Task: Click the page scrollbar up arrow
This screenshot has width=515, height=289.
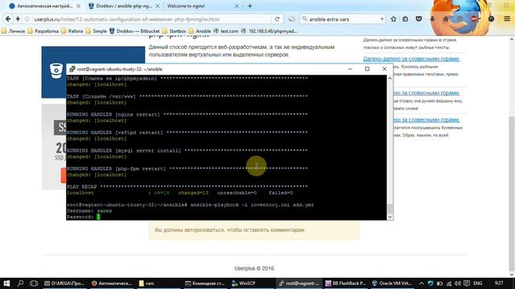Action: tap(512, 39)
